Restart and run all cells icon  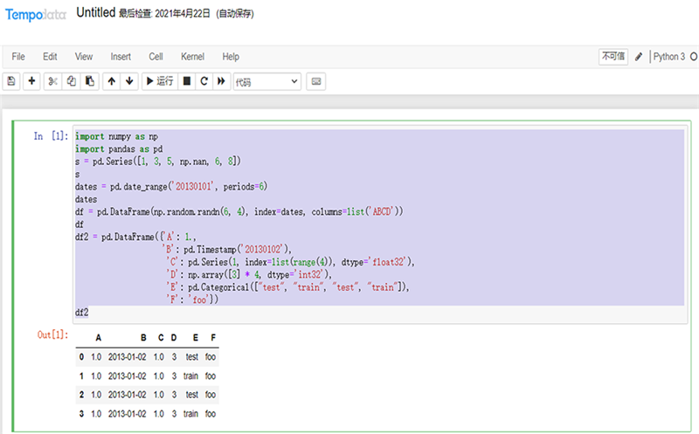221,81
